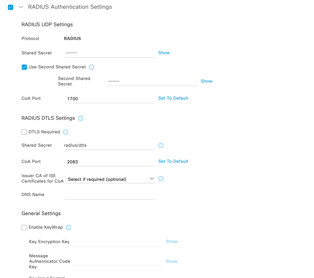The width and height of the screenshot is (314, 278).
Task: Click info icon next to RADIUS DTLS Settings
Action: pyautogui.click(x=81, y=118)
